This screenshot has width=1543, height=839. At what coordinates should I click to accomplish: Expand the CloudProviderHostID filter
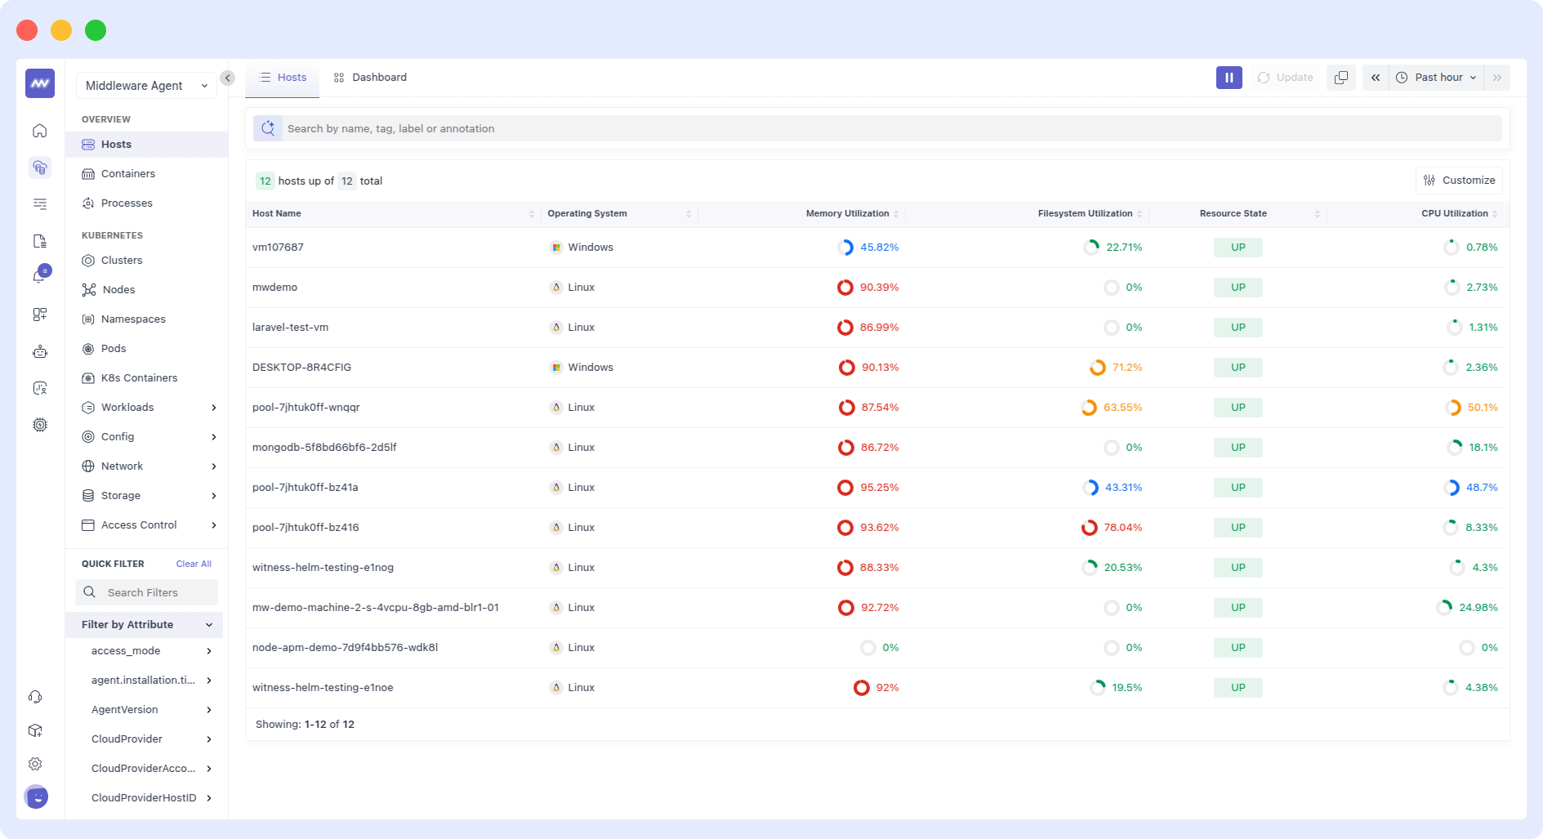click(x=151, y=798)
